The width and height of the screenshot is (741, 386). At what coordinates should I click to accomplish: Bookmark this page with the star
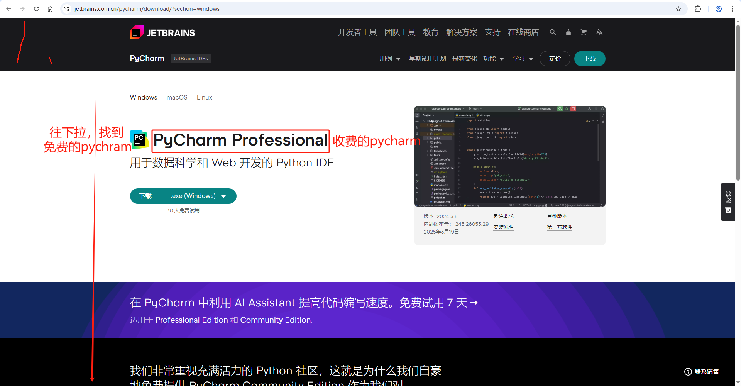(x=678, y=9)
